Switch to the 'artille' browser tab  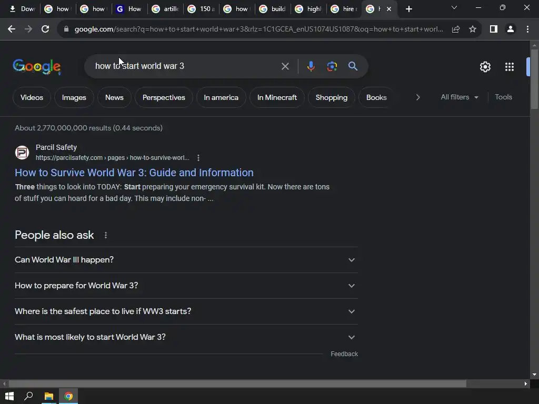(x=166, y=9)
